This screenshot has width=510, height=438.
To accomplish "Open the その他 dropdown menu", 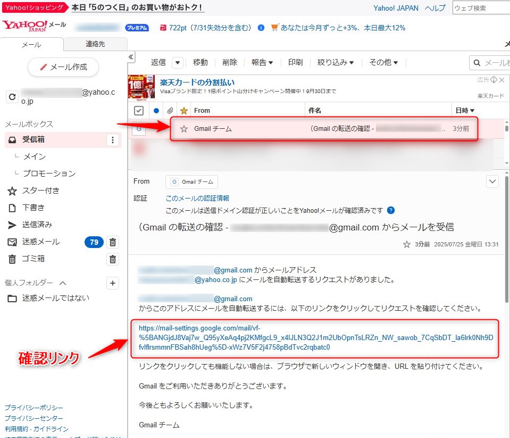I will click(383, 62).
